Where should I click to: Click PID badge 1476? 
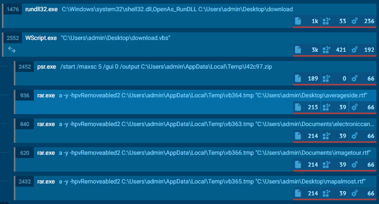13,9
